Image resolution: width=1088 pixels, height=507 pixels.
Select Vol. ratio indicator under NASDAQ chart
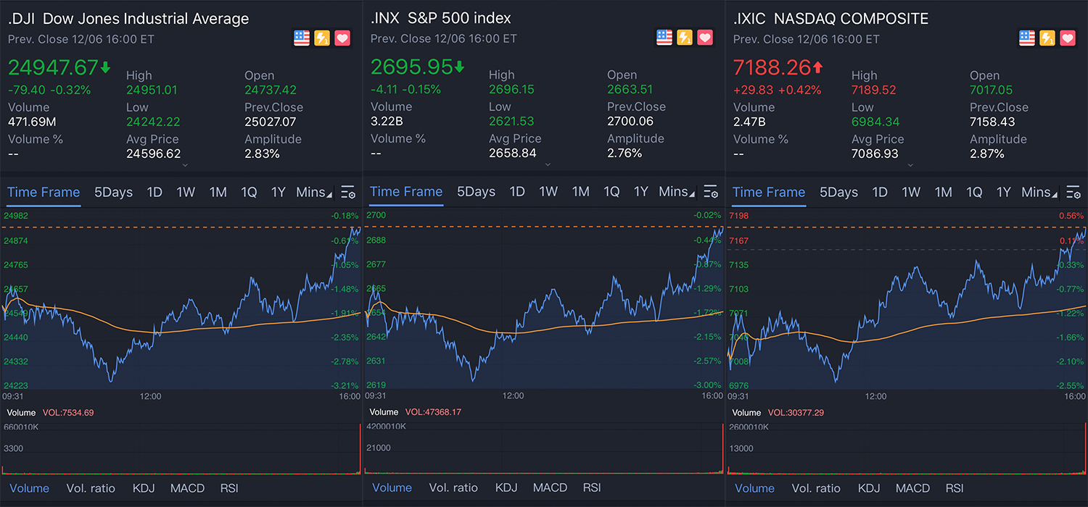pyautogui.click(x=816, y=488)
